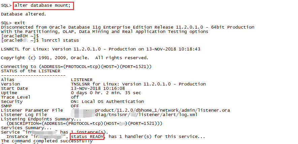Click the SNMP value 'OFF'
Image resolution: width=298 pixels, height=144 pixels.
75,106
